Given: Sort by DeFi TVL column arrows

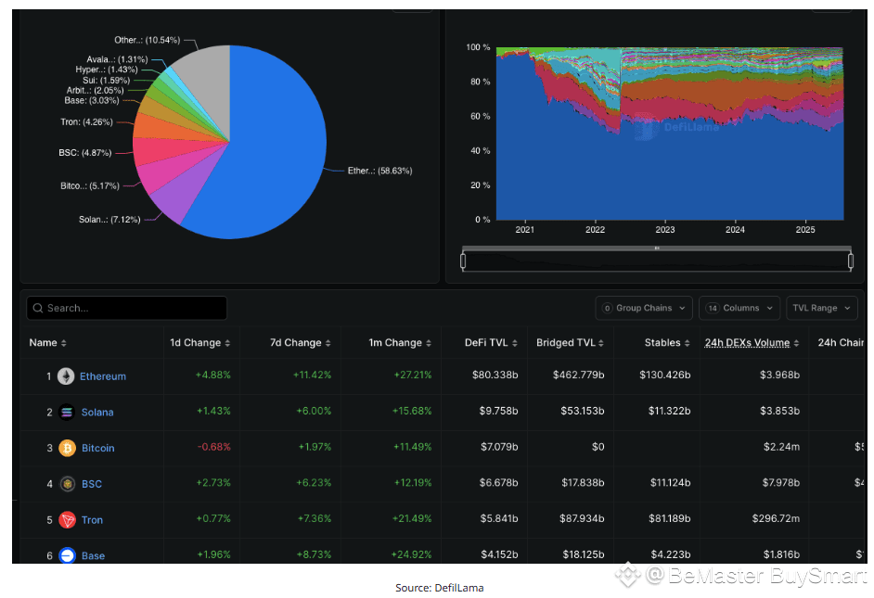Looking at the screenshot, I should tap(515, 343).
